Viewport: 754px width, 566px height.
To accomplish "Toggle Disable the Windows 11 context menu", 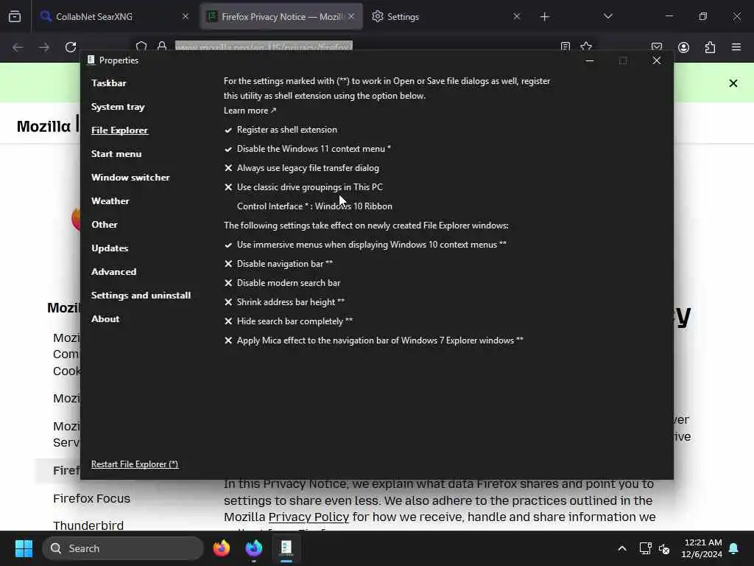I will click(x=308, y=149).
